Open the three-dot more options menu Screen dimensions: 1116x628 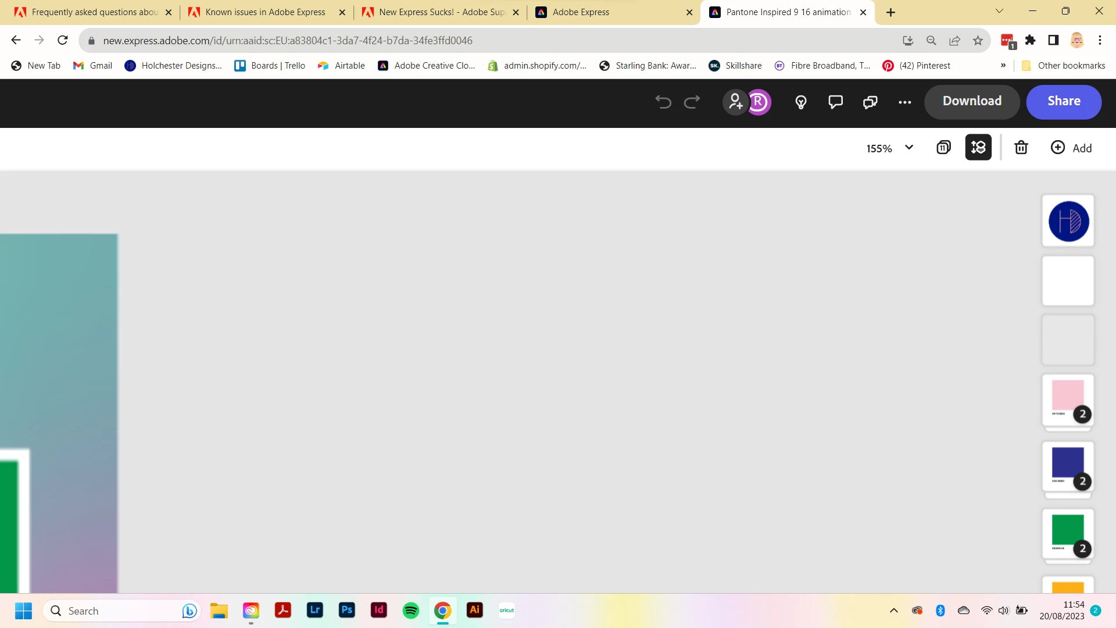905,102
